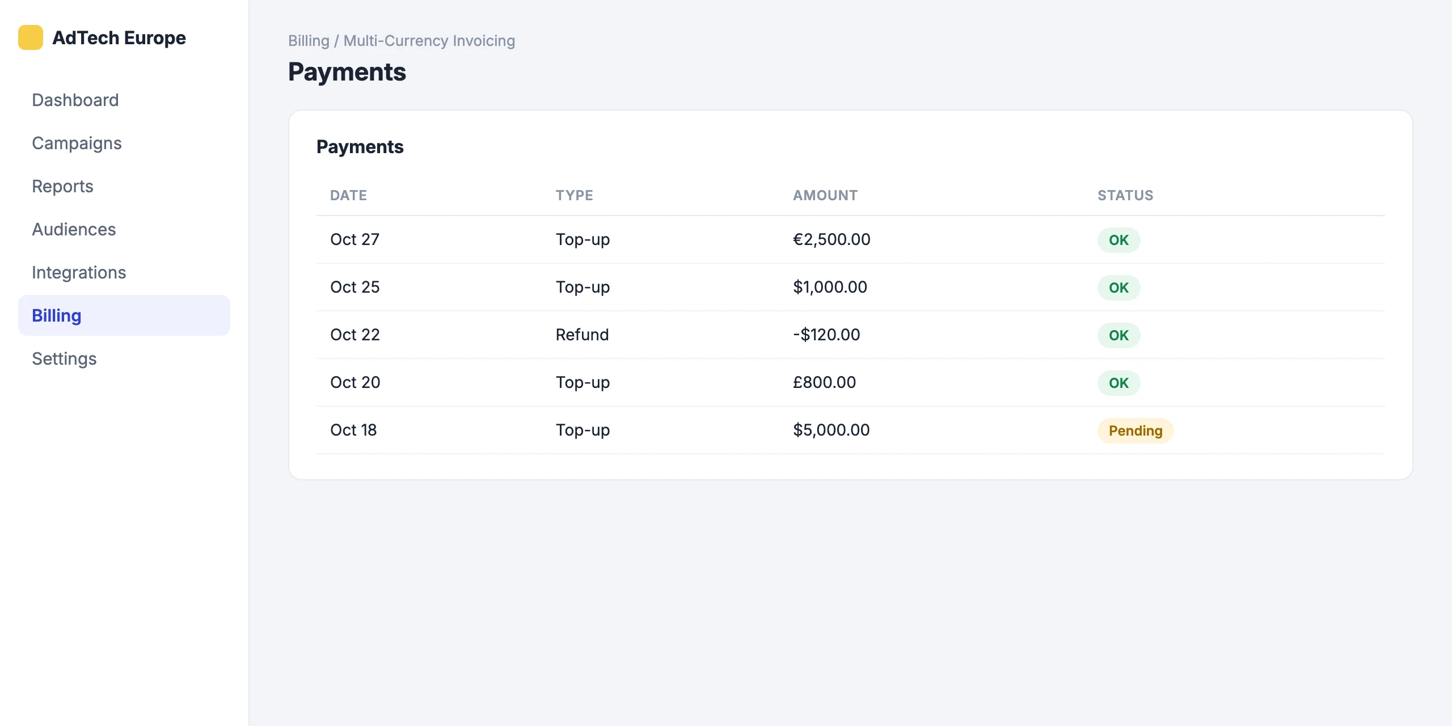Image resolution: width=1452 pixels, height=726 pixels.
Task: Select Audiences in the sidebar
Action: pyautogui.click(x=124, y=229)
